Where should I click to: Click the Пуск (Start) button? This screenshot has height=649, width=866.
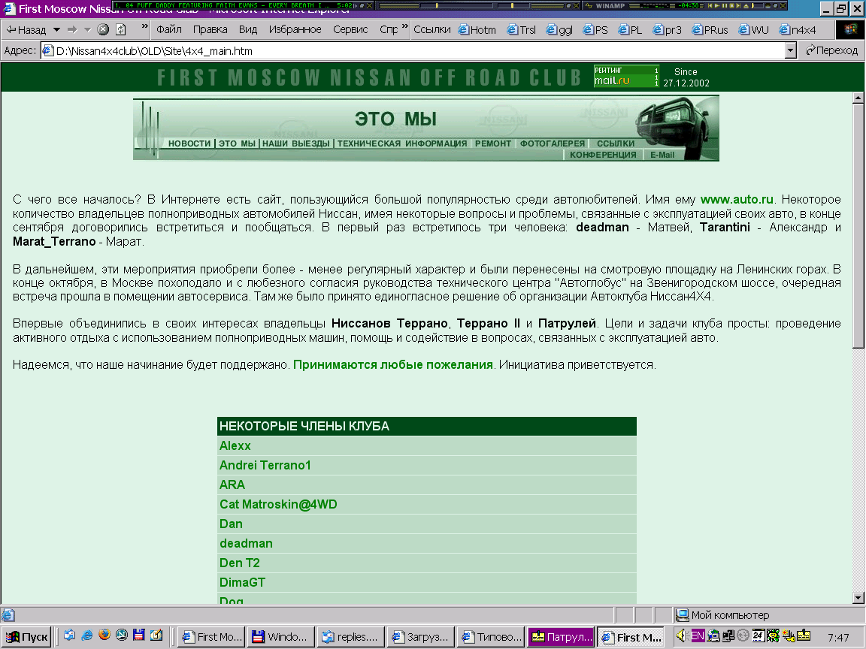click(27, 637)
